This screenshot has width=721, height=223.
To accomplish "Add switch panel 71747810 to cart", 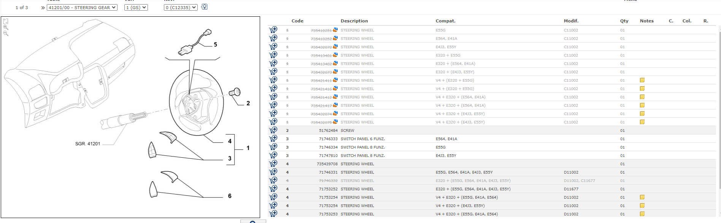I will (x=273, y=155).
